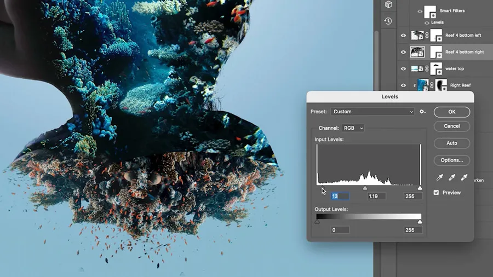Screen dimensions: 493x277
Task: Click the layers panel vertical scrollbar
Action: [x=377, y=60]
